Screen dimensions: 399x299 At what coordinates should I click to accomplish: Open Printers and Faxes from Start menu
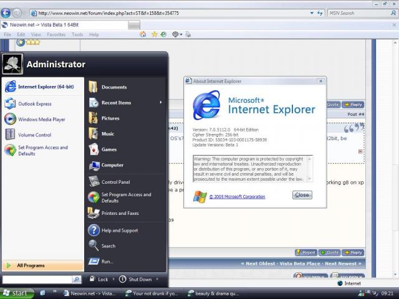(x=125, y=213)
